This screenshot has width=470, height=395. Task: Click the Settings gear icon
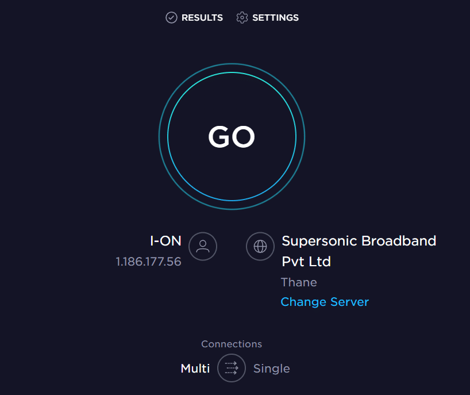click(242, 18)
